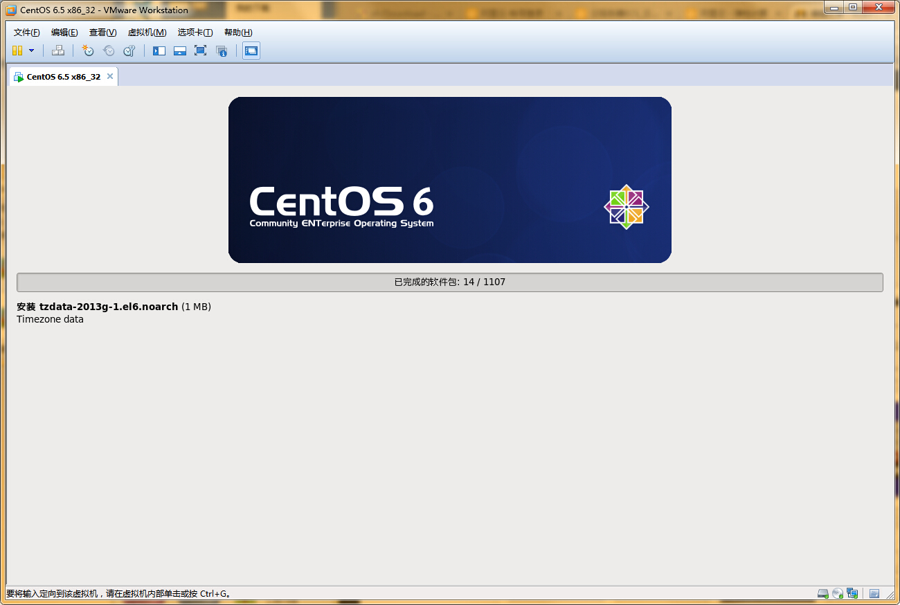Toggle the library sidebar panel icon

tap(159, 51)
